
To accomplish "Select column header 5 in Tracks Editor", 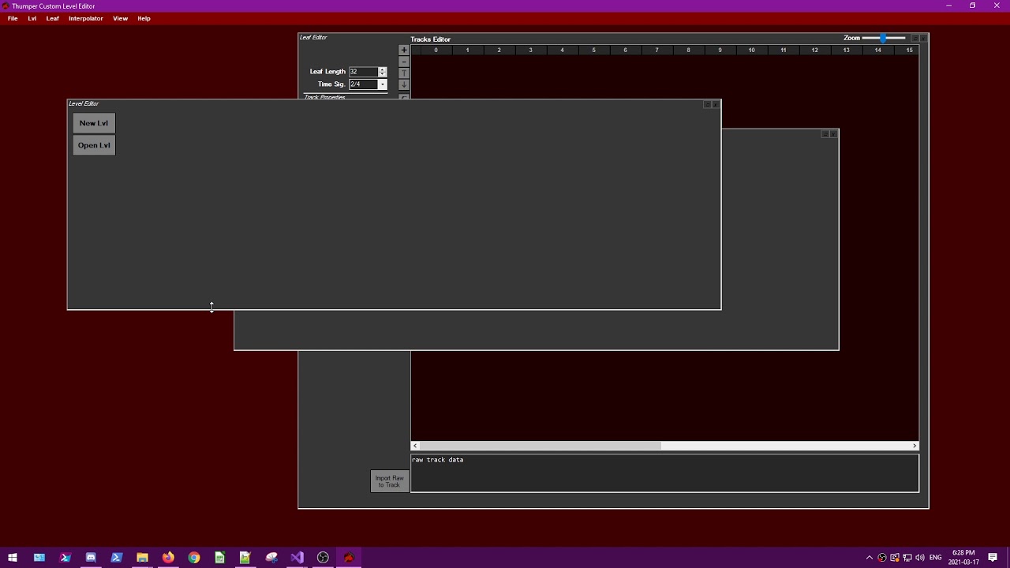I will coord(593,50).
